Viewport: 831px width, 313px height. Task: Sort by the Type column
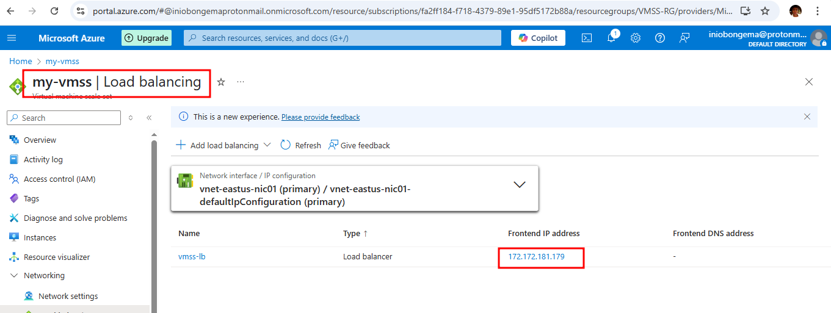tap(355, 233)
